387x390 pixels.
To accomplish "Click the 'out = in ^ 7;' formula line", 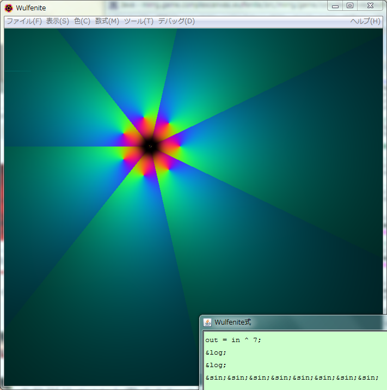I will [x=234, y=340].
